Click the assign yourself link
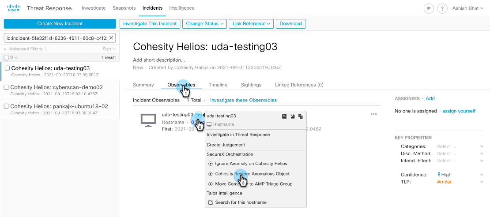The height and width of the screenshot is (217, 490). point(459,111)
